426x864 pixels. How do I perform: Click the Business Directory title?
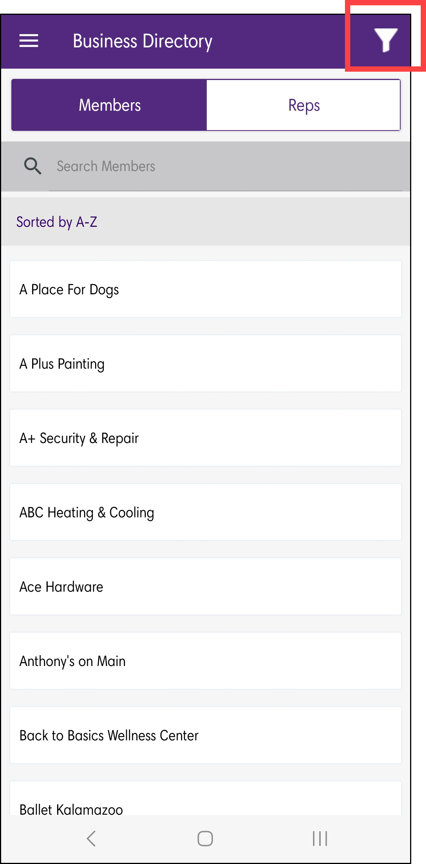(142, 41)
